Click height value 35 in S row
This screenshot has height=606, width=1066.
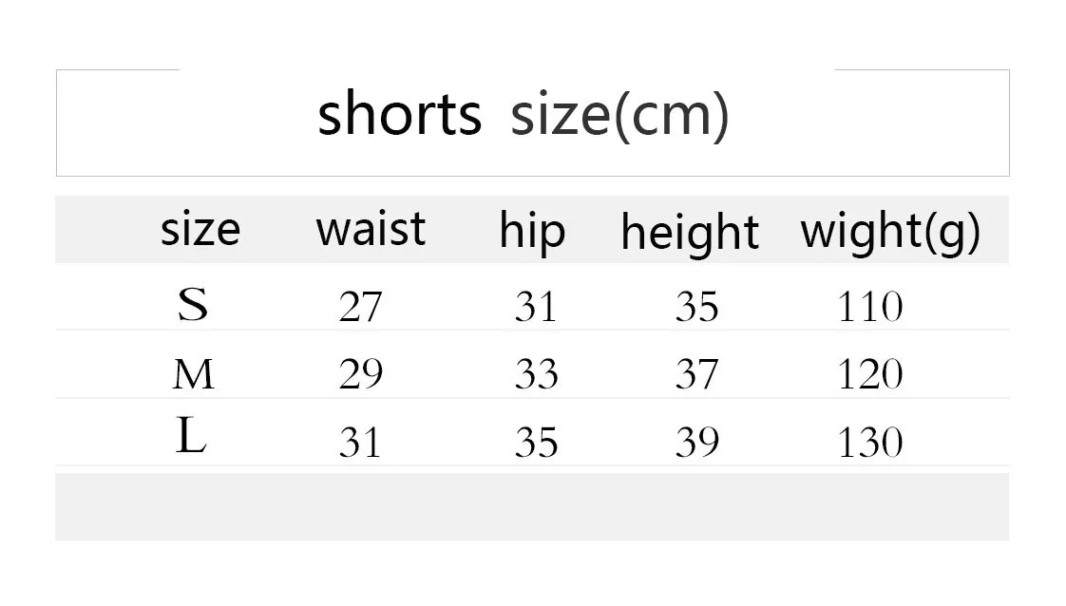tap(696, 307)
